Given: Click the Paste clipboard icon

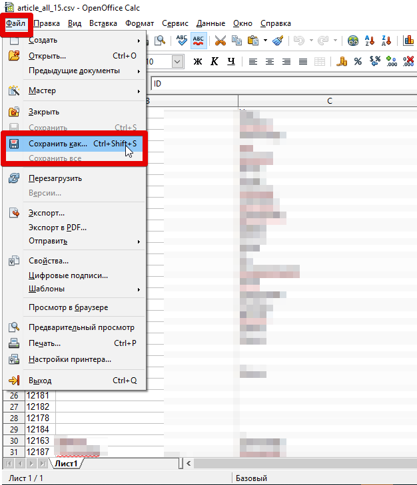Looking at the screenshot, I should [x=253, y=41].
